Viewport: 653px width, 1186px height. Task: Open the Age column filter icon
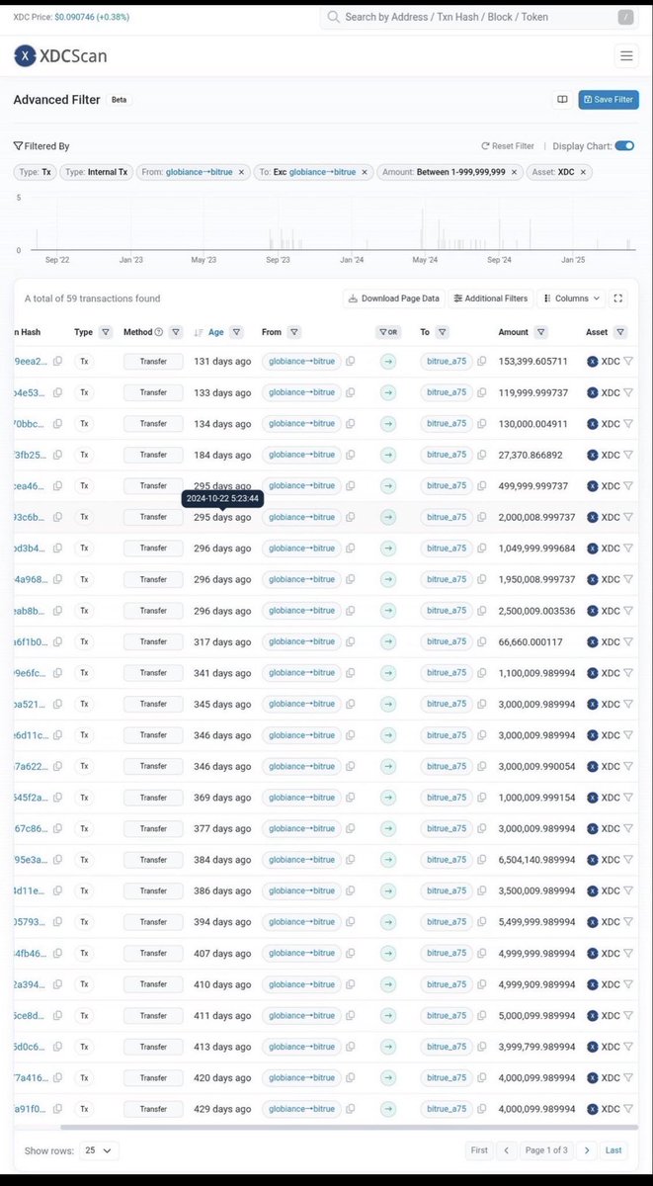pos(237,332)
